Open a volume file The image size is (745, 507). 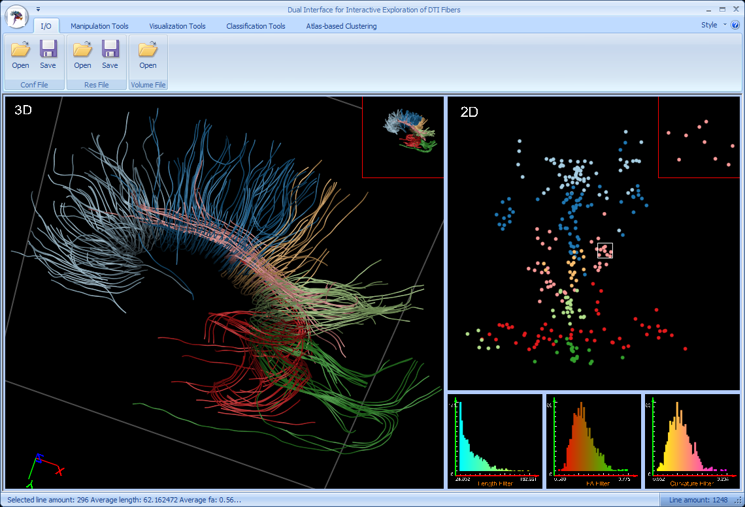coord(148,55)
